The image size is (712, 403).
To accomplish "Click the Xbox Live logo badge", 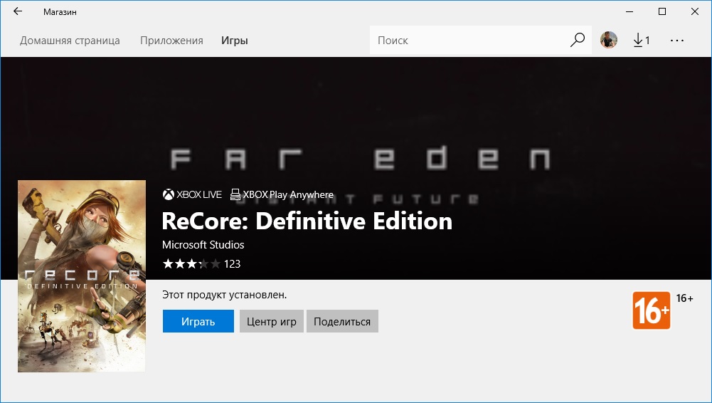I will (192, 194).
